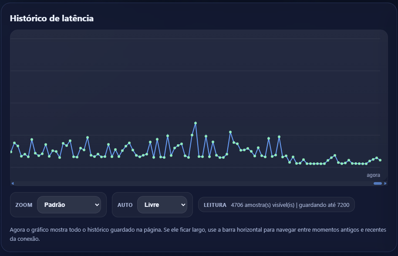The image size is (398, 256).
Task: Open the AUTO dropdown set to Livre
Action: [162, 205]
